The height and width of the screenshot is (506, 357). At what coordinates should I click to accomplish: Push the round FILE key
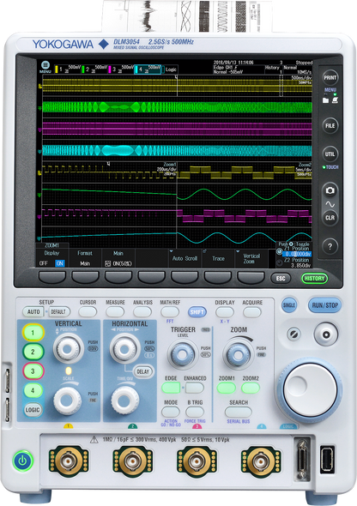[330, 125]
